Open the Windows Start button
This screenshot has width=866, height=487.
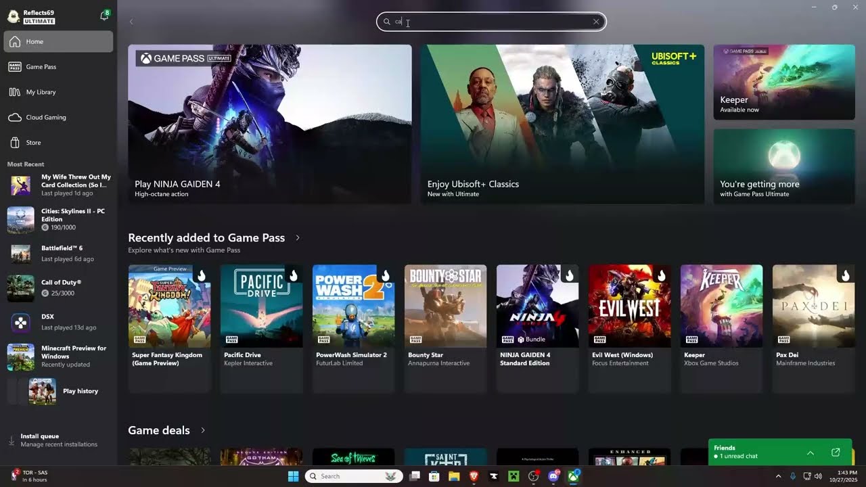tap(293, 476)
